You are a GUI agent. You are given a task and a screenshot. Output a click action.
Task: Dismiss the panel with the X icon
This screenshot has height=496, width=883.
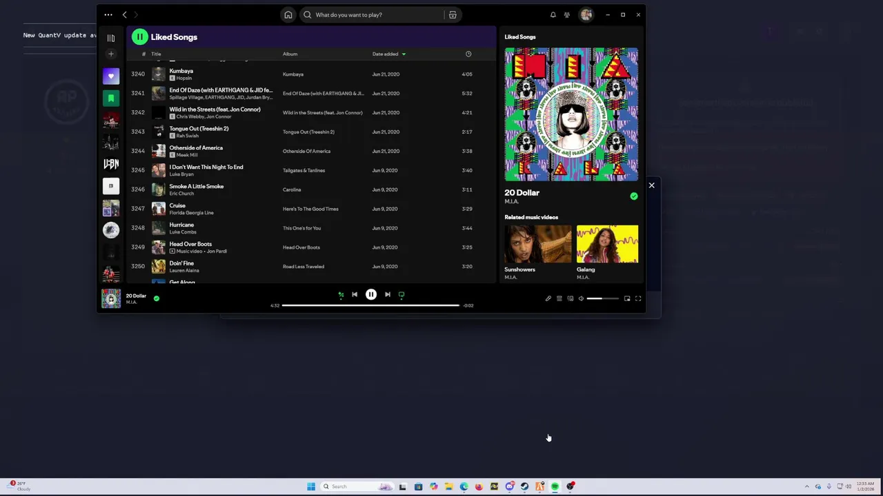click(651, 185)
